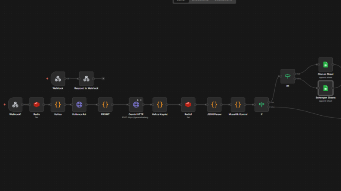Screen dimensions: 341x191
Task: Open the If1 condition node
Action: (x=288, y=76)
